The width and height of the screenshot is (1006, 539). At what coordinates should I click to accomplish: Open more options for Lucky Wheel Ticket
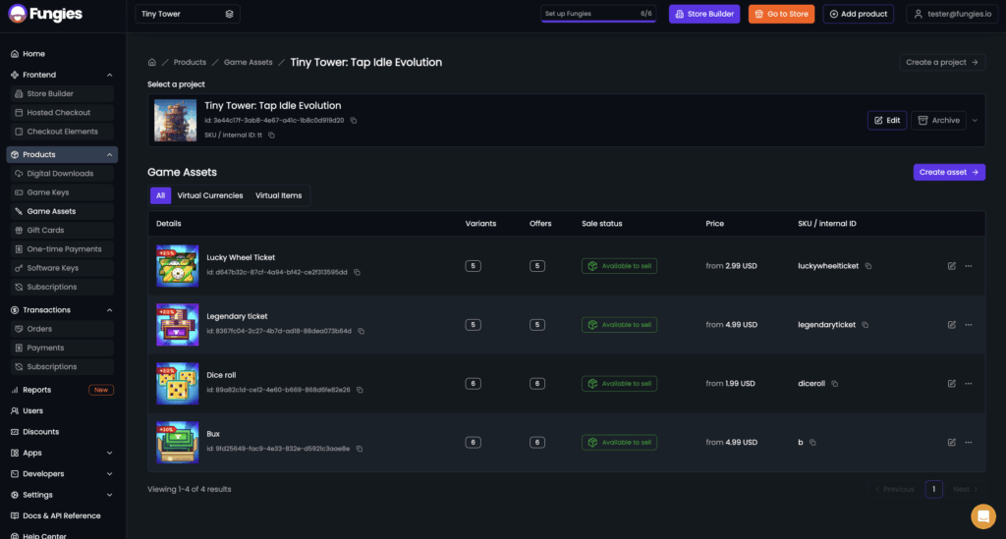[969, 266]
